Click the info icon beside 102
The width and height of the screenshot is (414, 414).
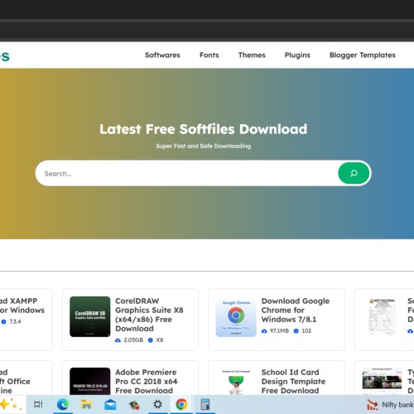pos(296,331)
